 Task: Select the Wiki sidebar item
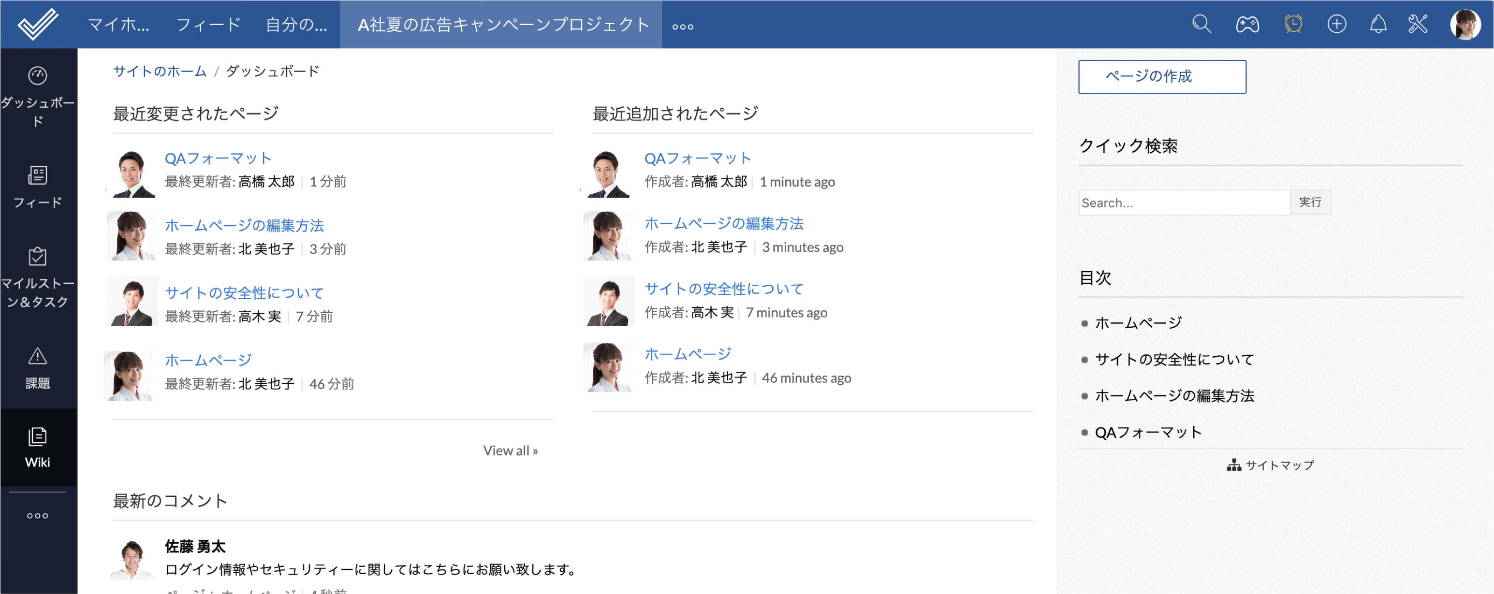(38, 447)
